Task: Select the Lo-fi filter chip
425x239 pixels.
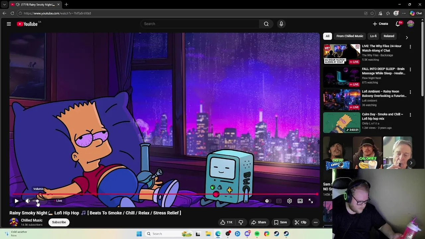Action: [x=373, y=36]
